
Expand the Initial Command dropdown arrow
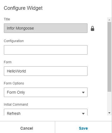click(83, 113)
